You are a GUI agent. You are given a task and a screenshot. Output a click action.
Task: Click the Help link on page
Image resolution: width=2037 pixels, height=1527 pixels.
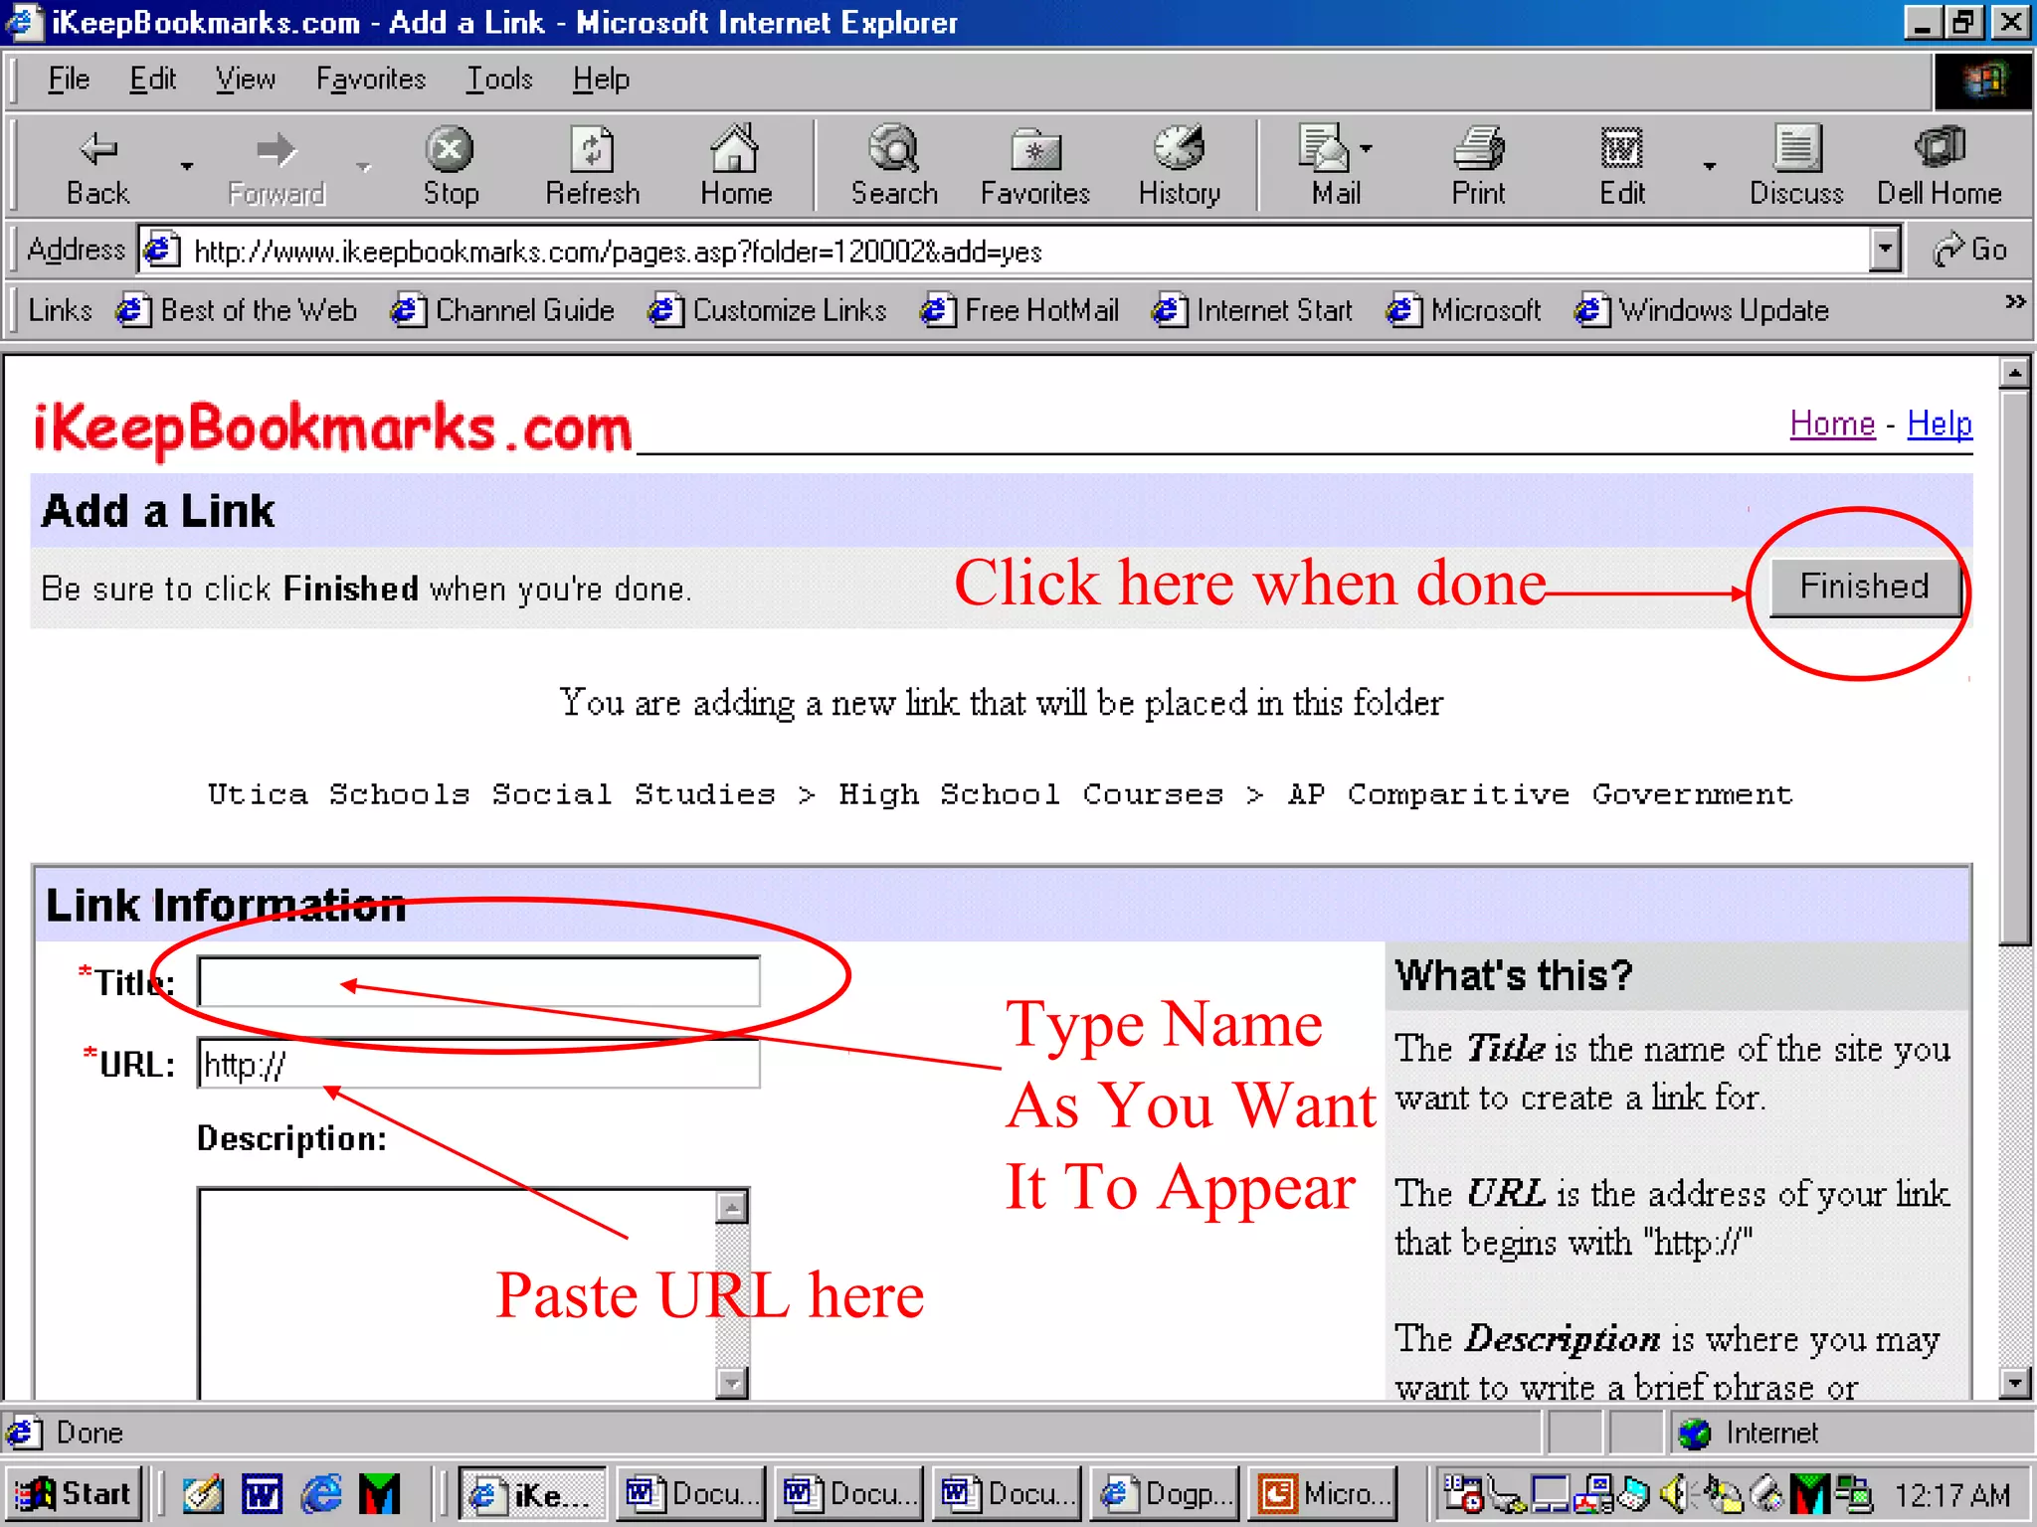click(x=1940, y=424)
